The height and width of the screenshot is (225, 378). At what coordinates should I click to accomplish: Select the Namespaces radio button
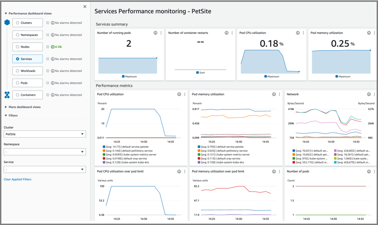[x=17, y=35]
